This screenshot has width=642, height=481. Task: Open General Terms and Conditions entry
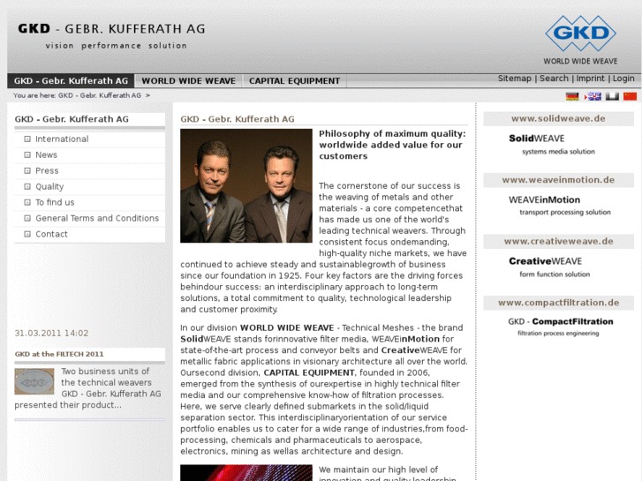(97, 218)
